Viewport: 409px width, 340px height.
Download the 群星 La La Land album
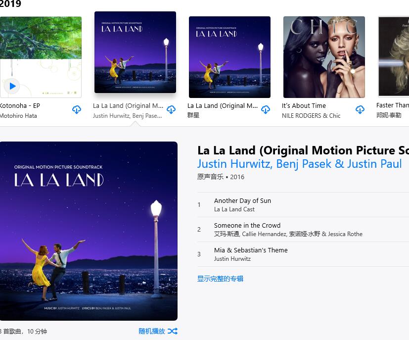tap(266, 109)
